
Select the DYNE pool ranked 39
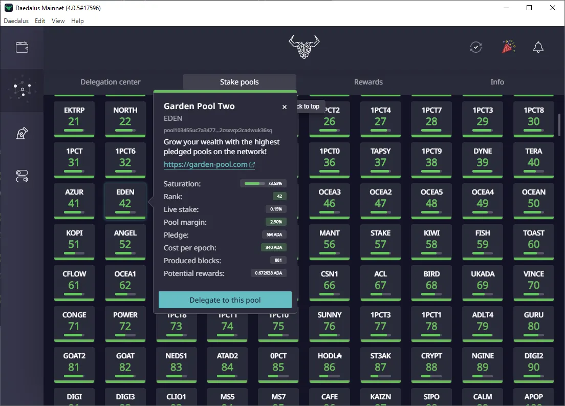click(x=483, y=160)
